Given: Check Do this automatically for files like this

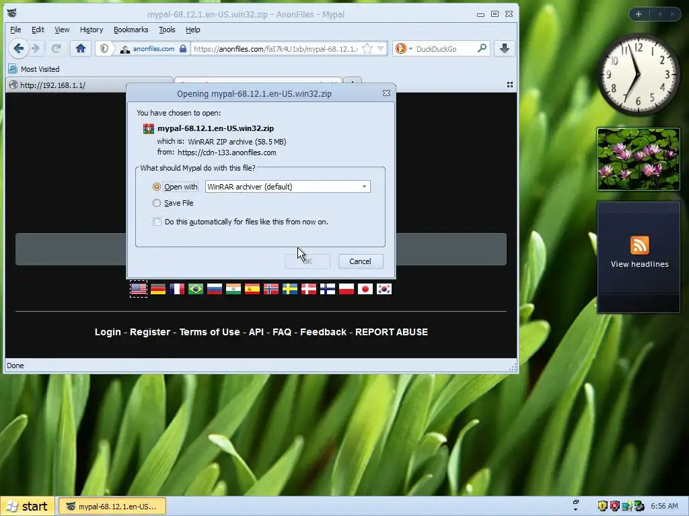Looking at the screenshot, I should (x=157, y=222).
